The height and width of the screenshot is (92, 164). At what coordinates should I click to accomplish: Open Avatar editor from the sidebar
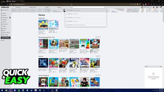coord(4,22)
